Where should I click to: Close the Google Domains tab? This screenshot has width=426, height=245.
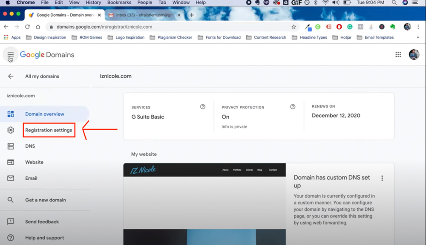pyautogui.click(x=99, y=15)
